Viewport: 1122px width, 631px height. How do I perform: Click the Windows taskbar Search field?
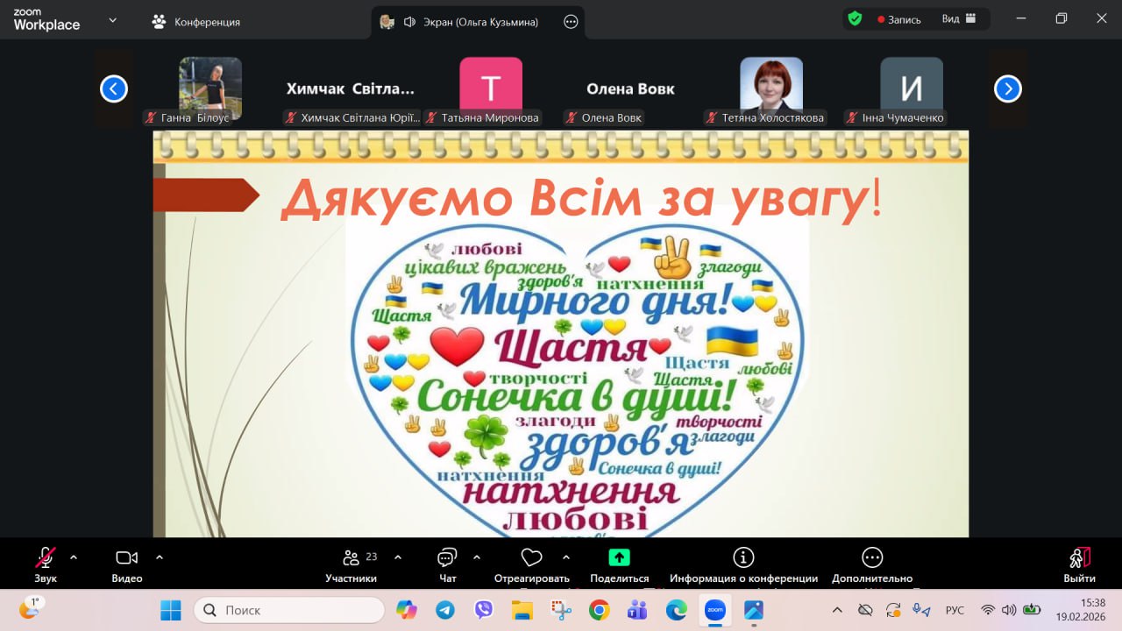pos(289,610)
